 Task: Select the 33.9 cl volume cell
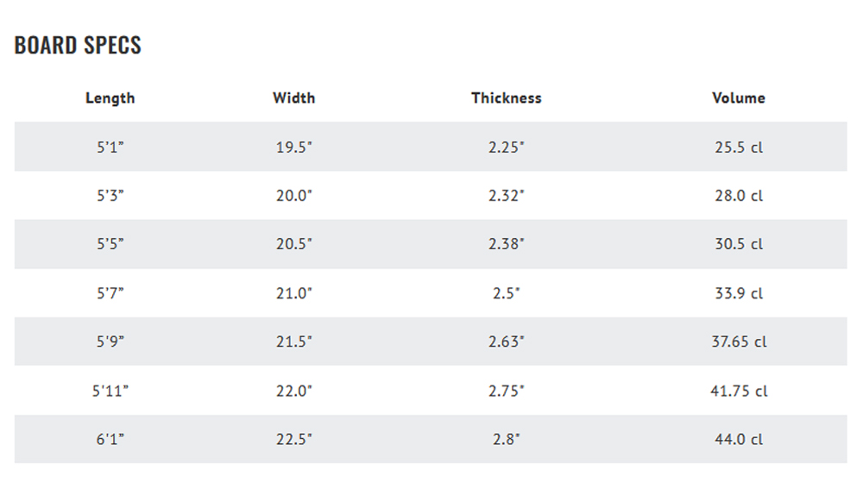coord(739,293)
